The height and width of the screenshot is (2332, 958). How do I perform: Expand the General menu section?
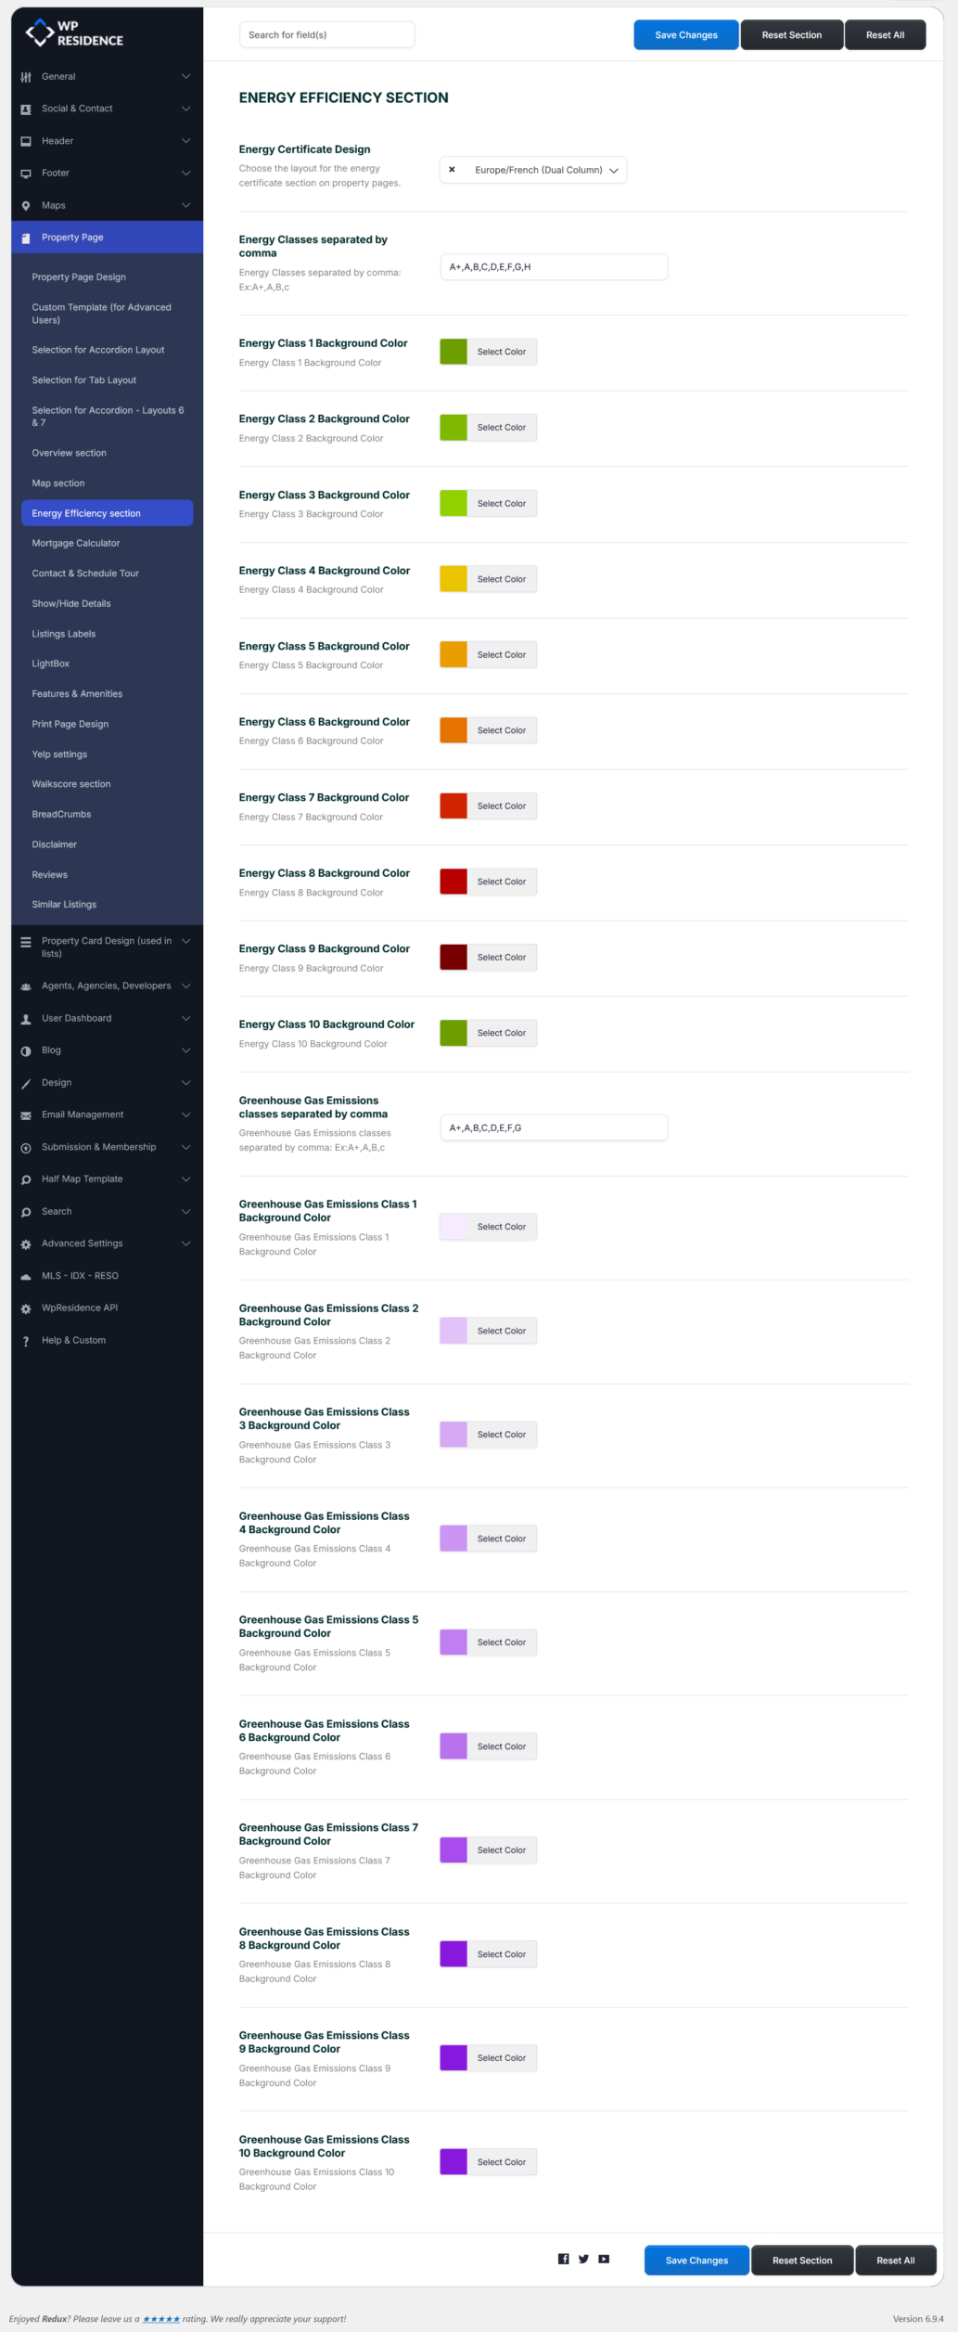pyautogui.click(x=185, y=77)
